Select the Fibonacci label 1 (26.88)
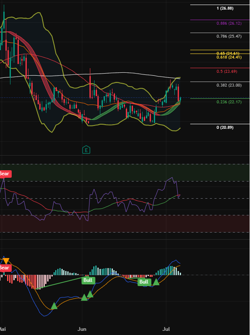250x335 pixels. (x=225, y=8)
